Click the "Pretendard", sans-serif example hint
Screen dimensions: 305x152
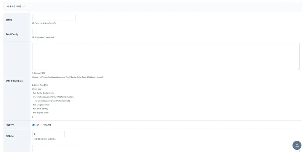43,37
